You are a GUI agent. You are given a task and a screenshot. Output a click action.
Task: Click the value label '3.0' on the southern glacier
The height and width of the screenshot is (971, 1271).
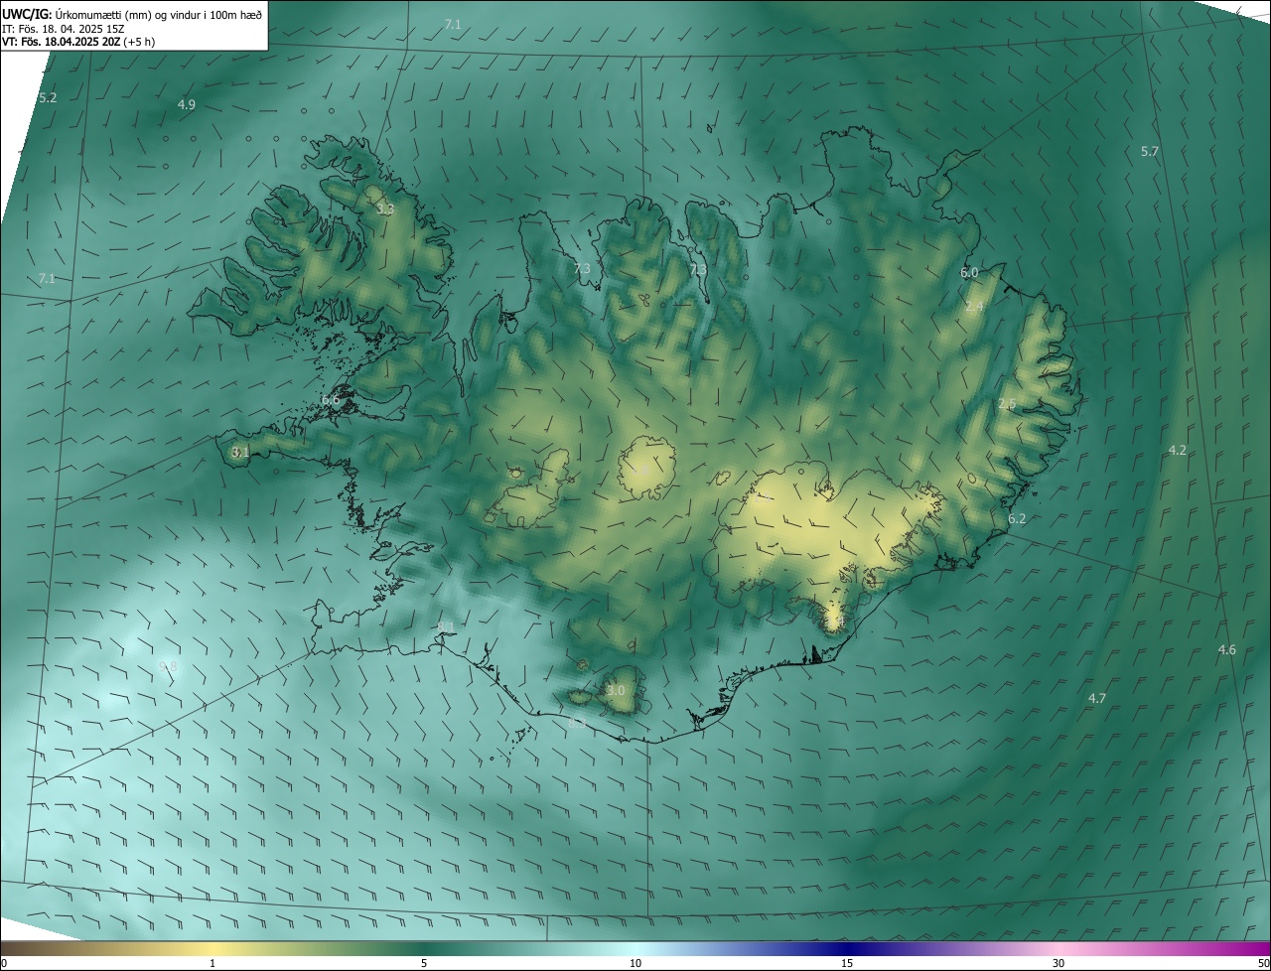pyautogui.click(x=616, y=691)
